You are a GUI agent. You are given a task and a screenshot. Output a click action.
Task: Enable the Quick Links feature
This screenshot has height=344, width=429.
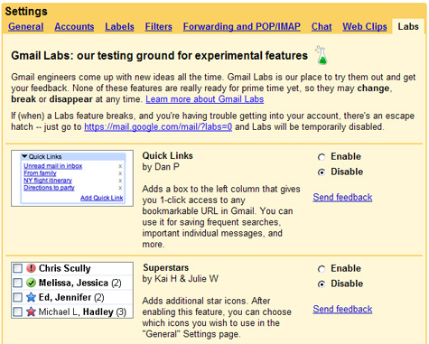(x=322, y=157)
